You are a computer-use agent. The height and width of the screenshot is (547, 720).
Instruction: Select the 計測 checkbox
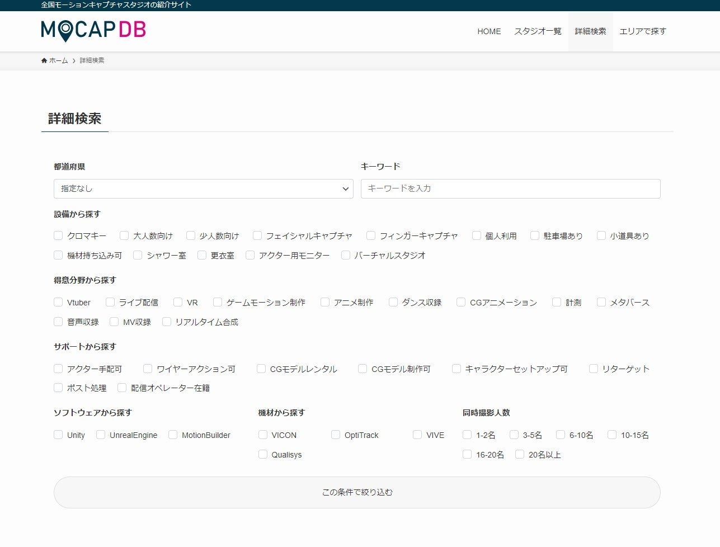(557, 302)
